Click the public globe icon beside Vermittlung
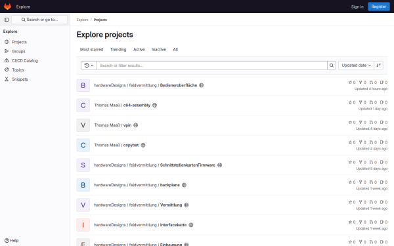Screen dimensions: 394x246 [186, 205]
